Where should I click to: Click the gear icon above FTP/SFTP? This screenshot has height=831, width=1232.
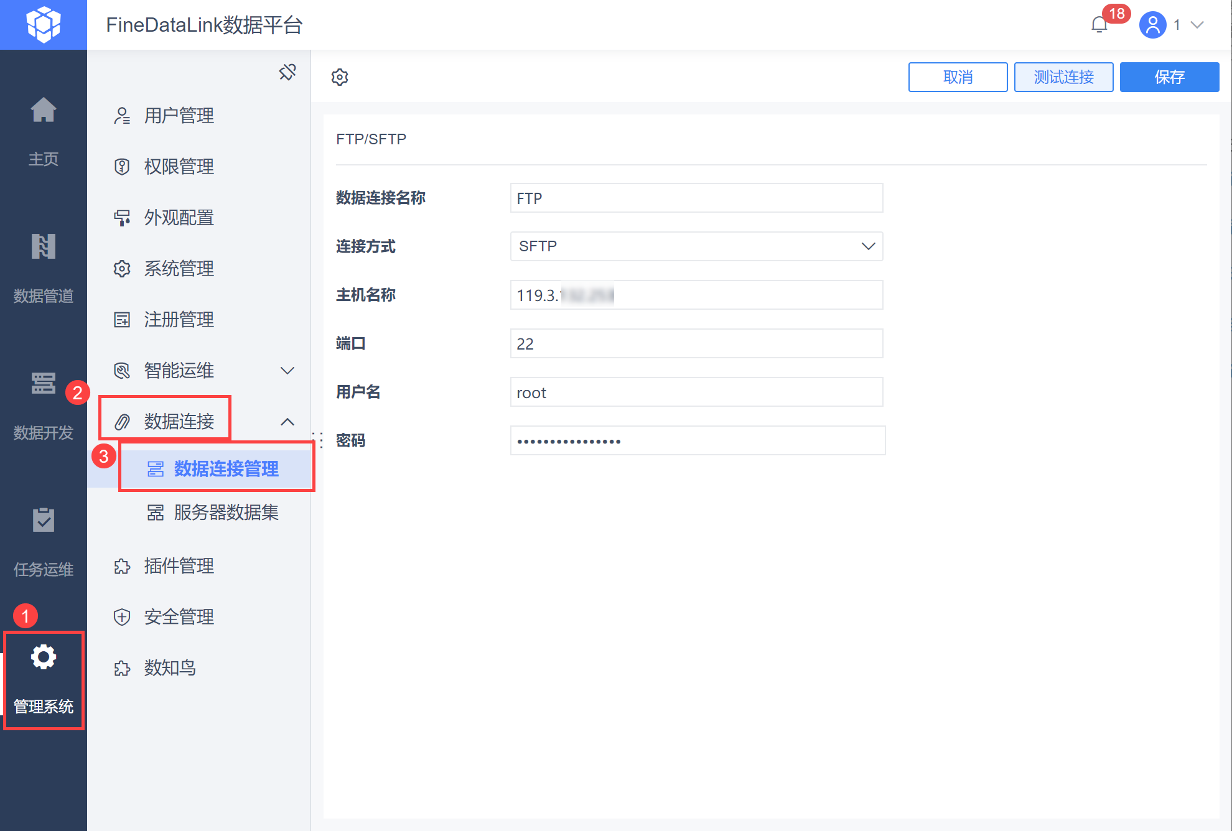pyautogui.click(x=340, y=77)
